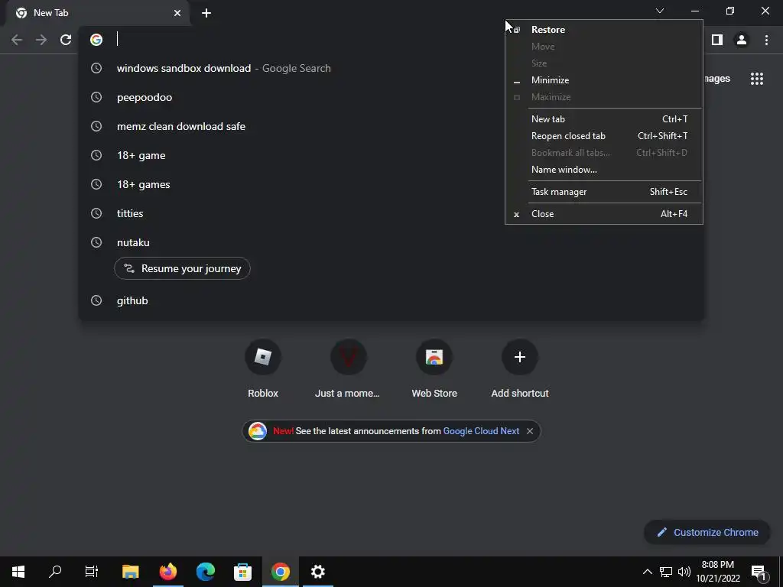Image resolution: width=783 pixels, height=587 pixels.
Task: Open a new tab with plus button
Action: tap(206, 13)
